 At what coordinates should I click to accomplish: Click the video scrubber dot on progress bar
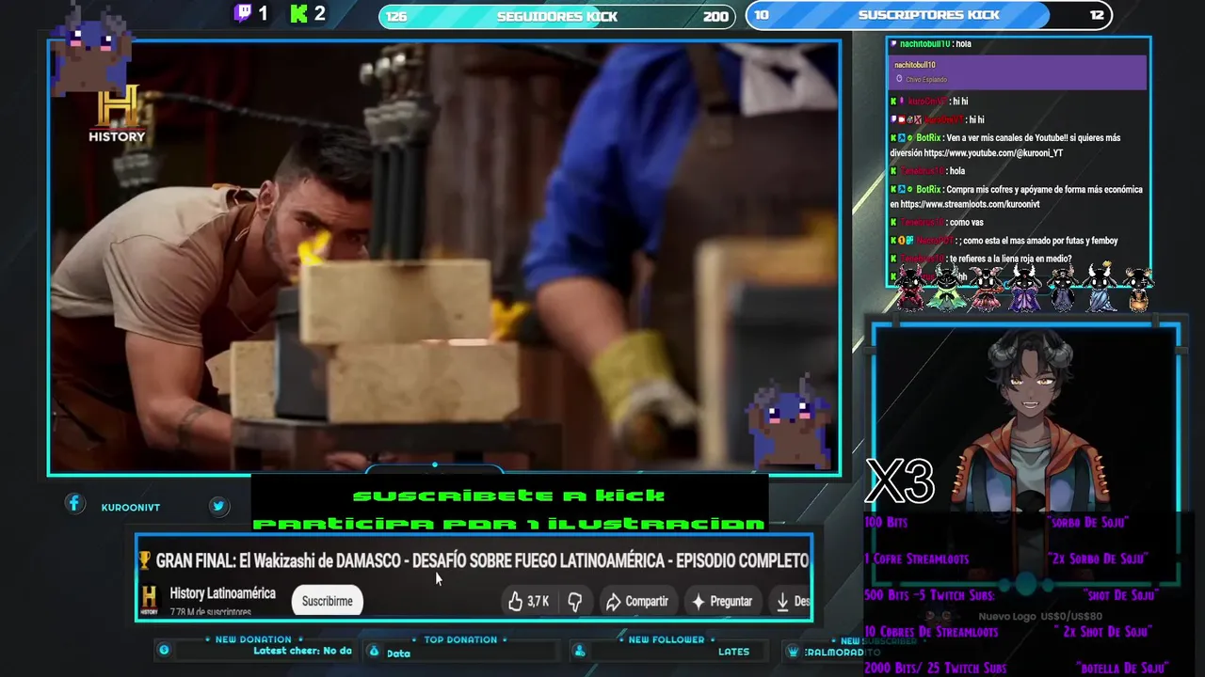tap(434, 464)
